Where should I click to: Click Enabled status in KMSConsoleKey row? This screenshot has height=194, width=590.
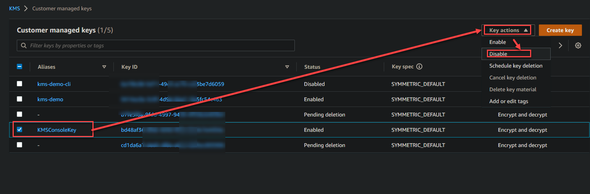pos(314,130)
